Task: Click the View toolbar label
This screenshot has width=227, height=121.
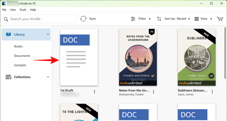Action: (x=204, y=19)
